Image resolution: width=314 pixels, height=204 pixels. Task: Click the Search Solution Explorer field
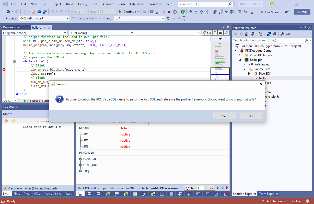(x=272, y=40)
